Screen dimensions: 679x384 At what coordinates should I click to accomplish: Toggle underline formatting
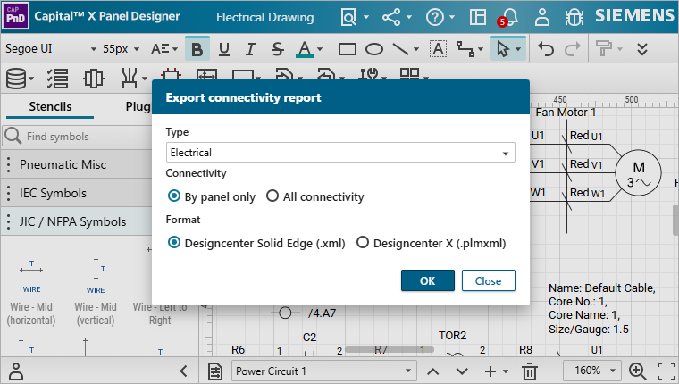pos(224,49)
